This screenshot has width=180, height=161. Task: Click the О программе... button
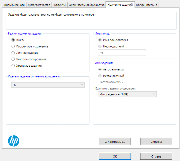[x=115, y=141]
